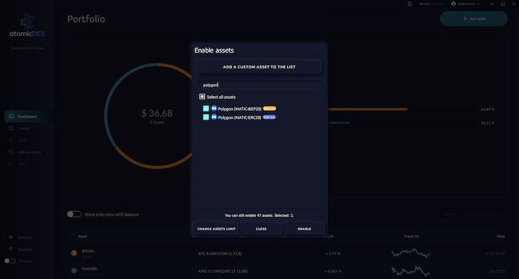Click the asset search field containing polygon

pos(259,85)
